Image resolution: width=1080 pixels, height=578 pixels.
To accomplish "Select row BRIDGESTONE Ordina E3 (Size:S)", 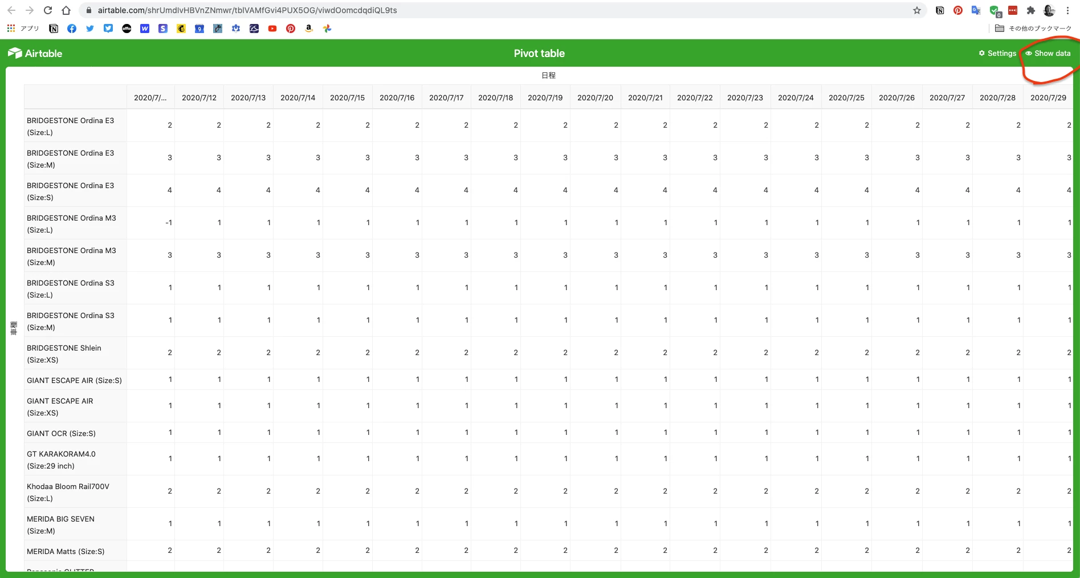I will [75, 191].
